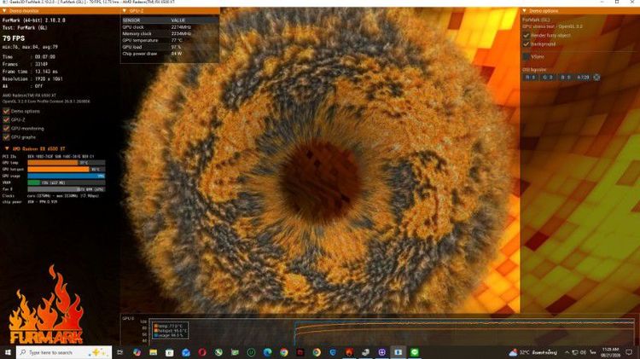Select the Resolution 1920 x 1061 line

[x=32, y=78]
